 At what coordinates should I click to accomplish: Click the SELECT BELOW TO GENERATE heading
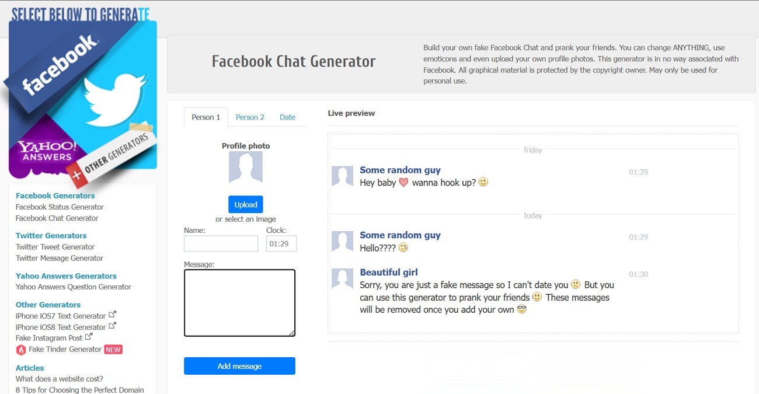click(81, 14)
